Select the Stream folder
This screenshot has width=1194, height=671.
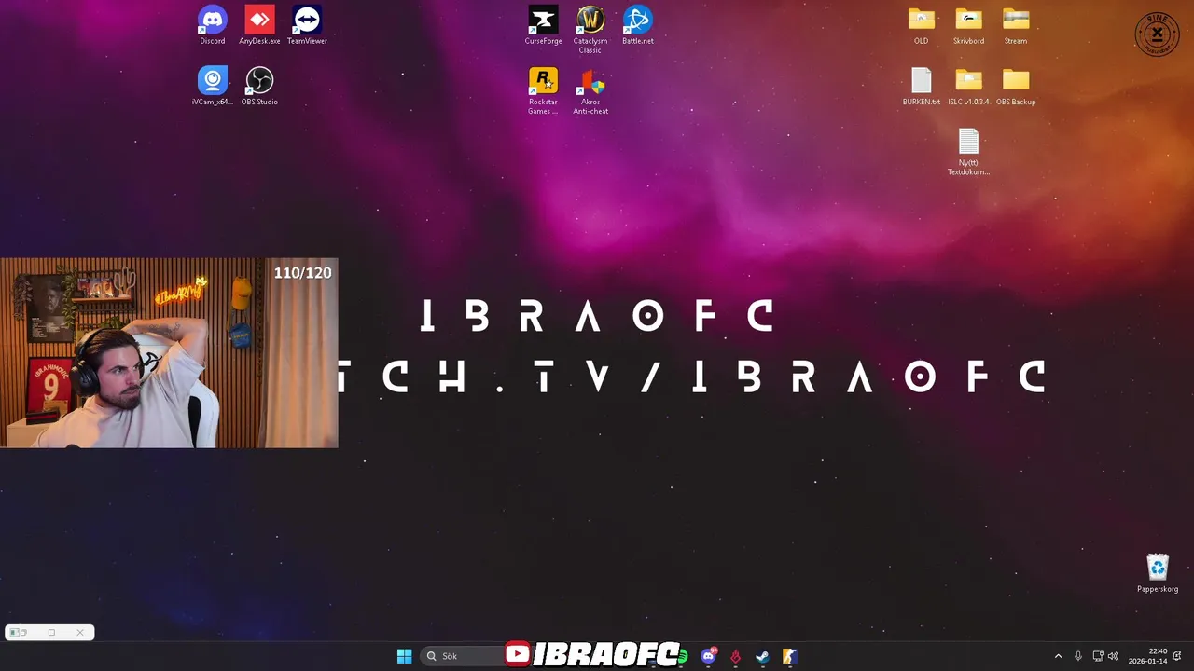1016,25
